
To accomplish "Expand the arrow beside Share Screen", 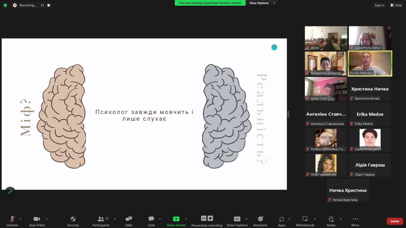I will [x=186, y=219].
